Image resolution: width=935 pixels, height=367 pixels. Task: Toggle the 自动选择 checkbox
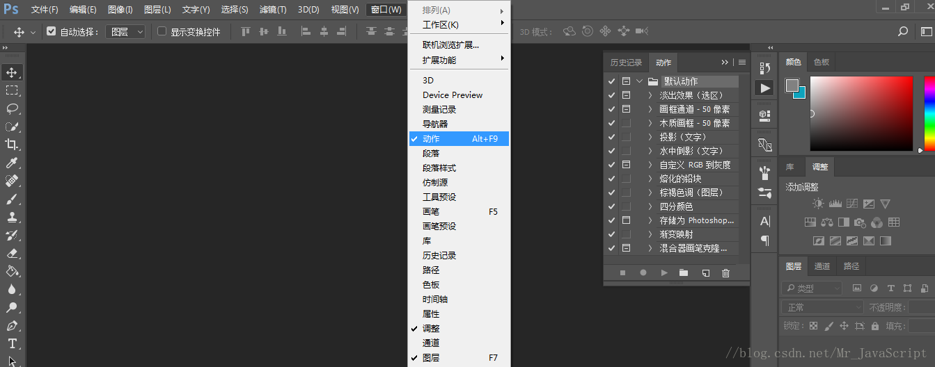pyautogui.click(x=52, y=31)
